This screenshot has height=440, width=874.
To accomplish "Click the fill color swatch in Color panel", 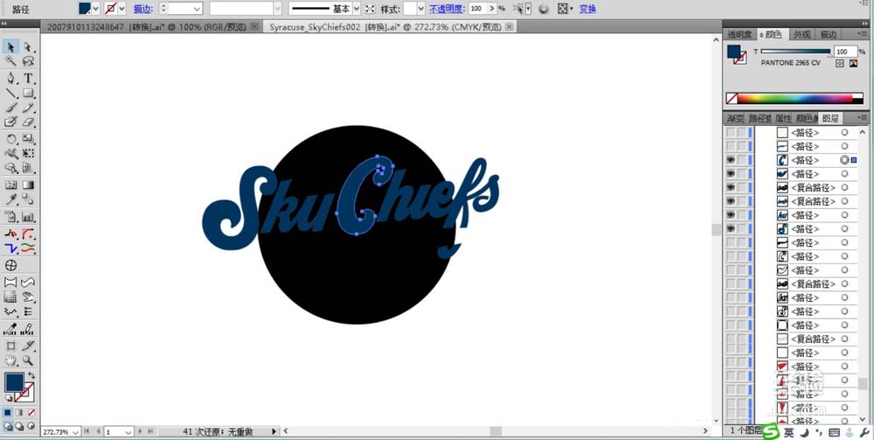I will [734, 52].
